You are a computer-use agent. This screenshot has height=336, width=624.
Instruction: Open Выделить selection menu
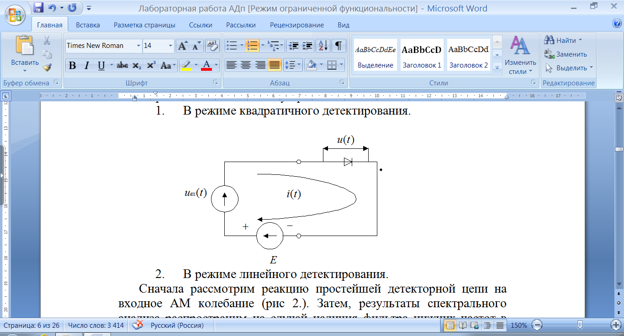[568, 68]
